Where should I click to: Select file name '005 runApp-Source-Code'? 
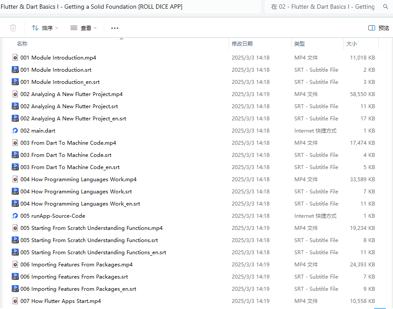tap(53, 216)
